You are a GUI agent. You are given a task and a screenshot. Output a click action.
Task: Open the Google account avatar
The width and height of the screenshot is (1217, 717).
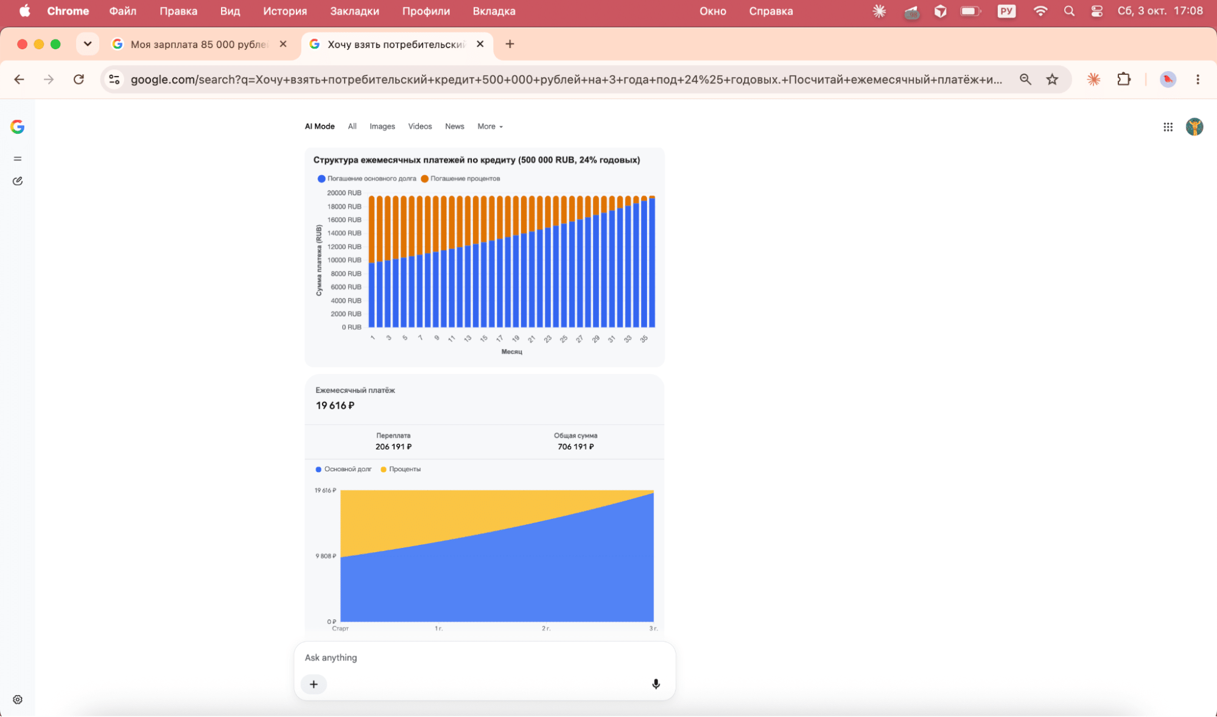[x=1194, y=126]
